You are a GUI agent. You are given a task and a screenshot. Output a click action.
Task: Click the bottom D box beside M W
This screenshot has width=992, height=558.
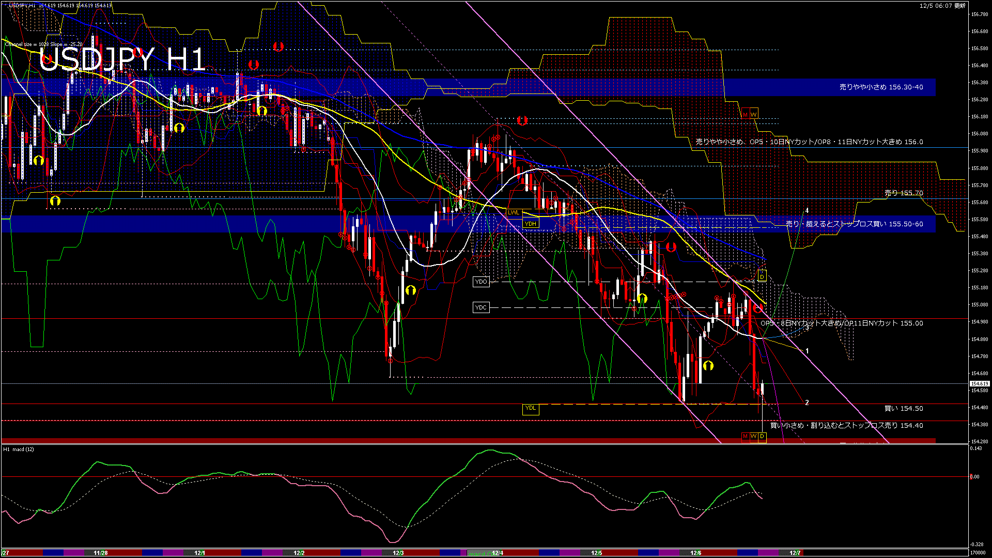[x=762, y=437]
